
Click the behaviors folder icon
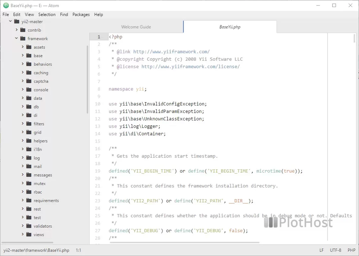29,64
